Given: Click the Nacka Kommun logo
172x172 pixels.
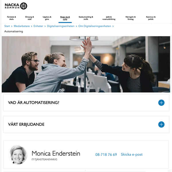Looking at the screenshot, I should 16,6.
